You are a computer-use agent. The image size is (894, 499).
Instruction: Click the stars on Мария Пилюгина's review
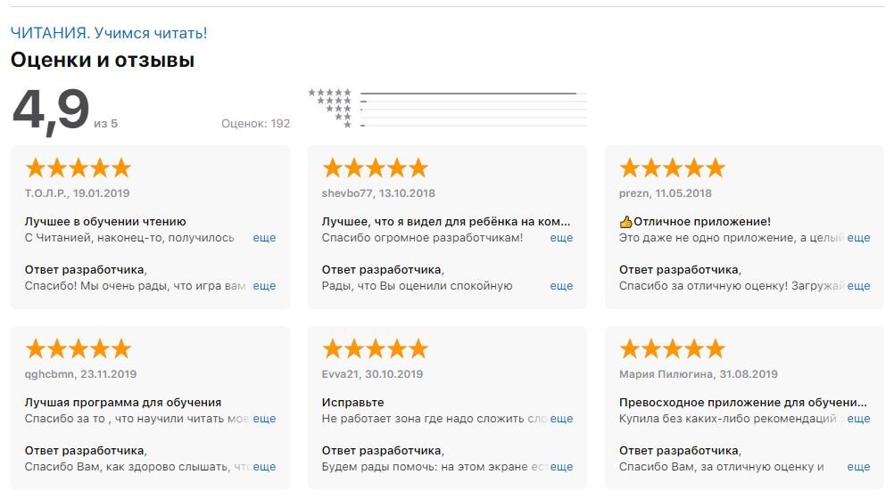(x=672, y=348)
